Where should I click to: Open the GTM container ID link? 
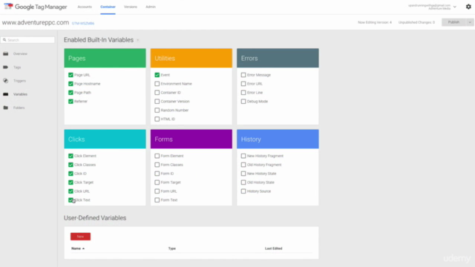(83, 23)
